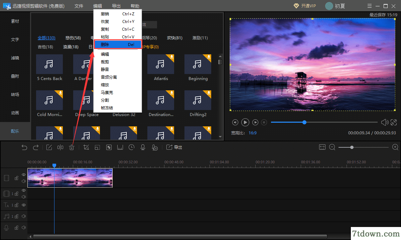Click the undo arrow in the timeline toolbar
401x240 pixels.
[x=24, y=147]
